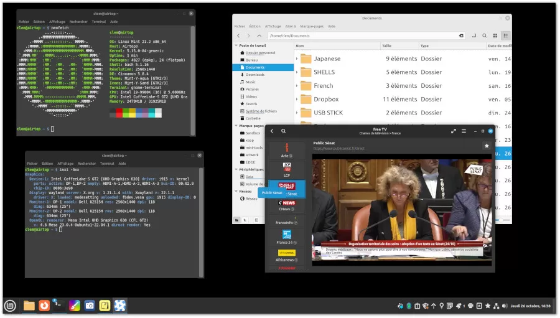Image resolution: width=560 pixels, height=318 pixels.
Task: Open Marque-pages menu in file manager
Action: tap(312, 26)
